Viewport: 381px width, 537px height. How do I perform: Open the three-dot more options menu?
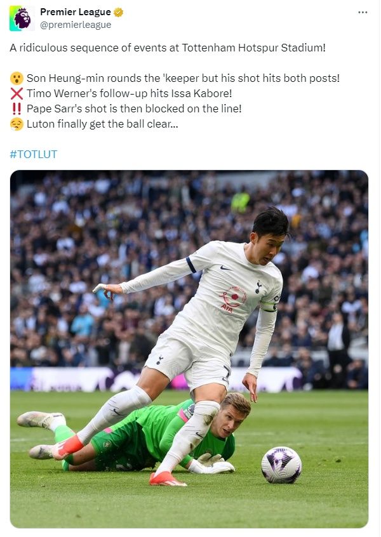(363, 12)
